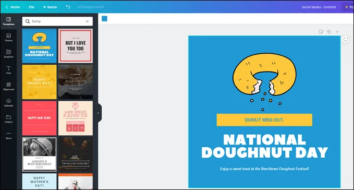Open the Bkground sidebar tab
This screenshot has height=190, width=354.
tap(8, 86)
